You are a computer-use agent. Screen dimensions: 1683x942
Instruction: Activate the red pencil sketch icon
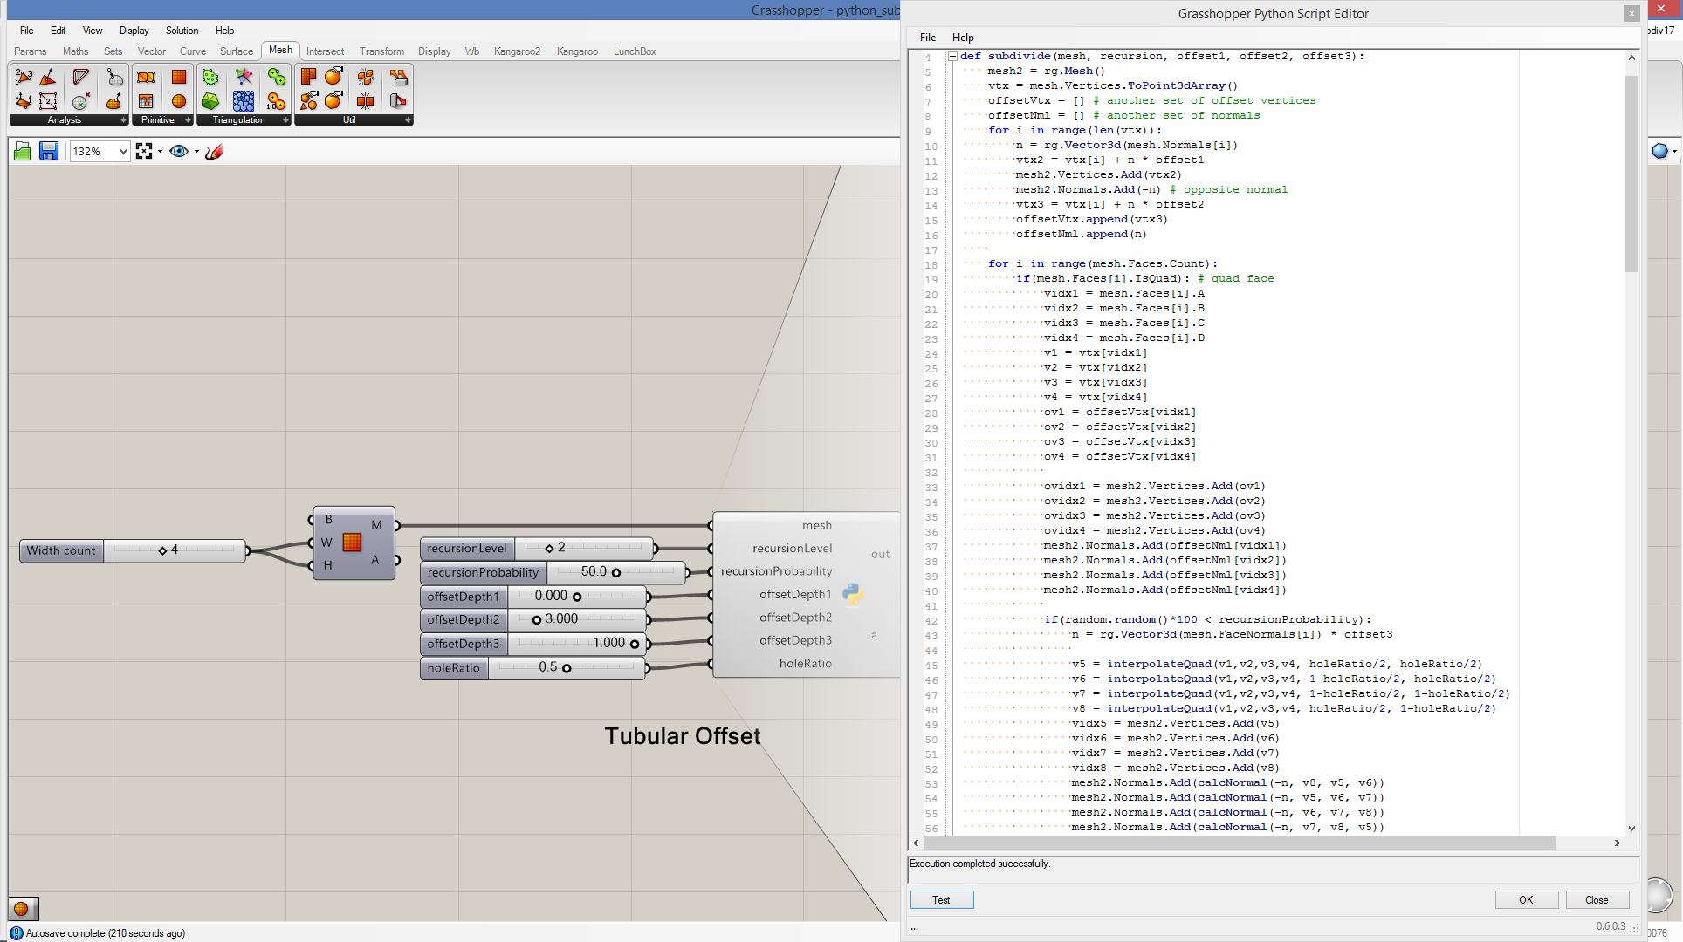[215, 151]
